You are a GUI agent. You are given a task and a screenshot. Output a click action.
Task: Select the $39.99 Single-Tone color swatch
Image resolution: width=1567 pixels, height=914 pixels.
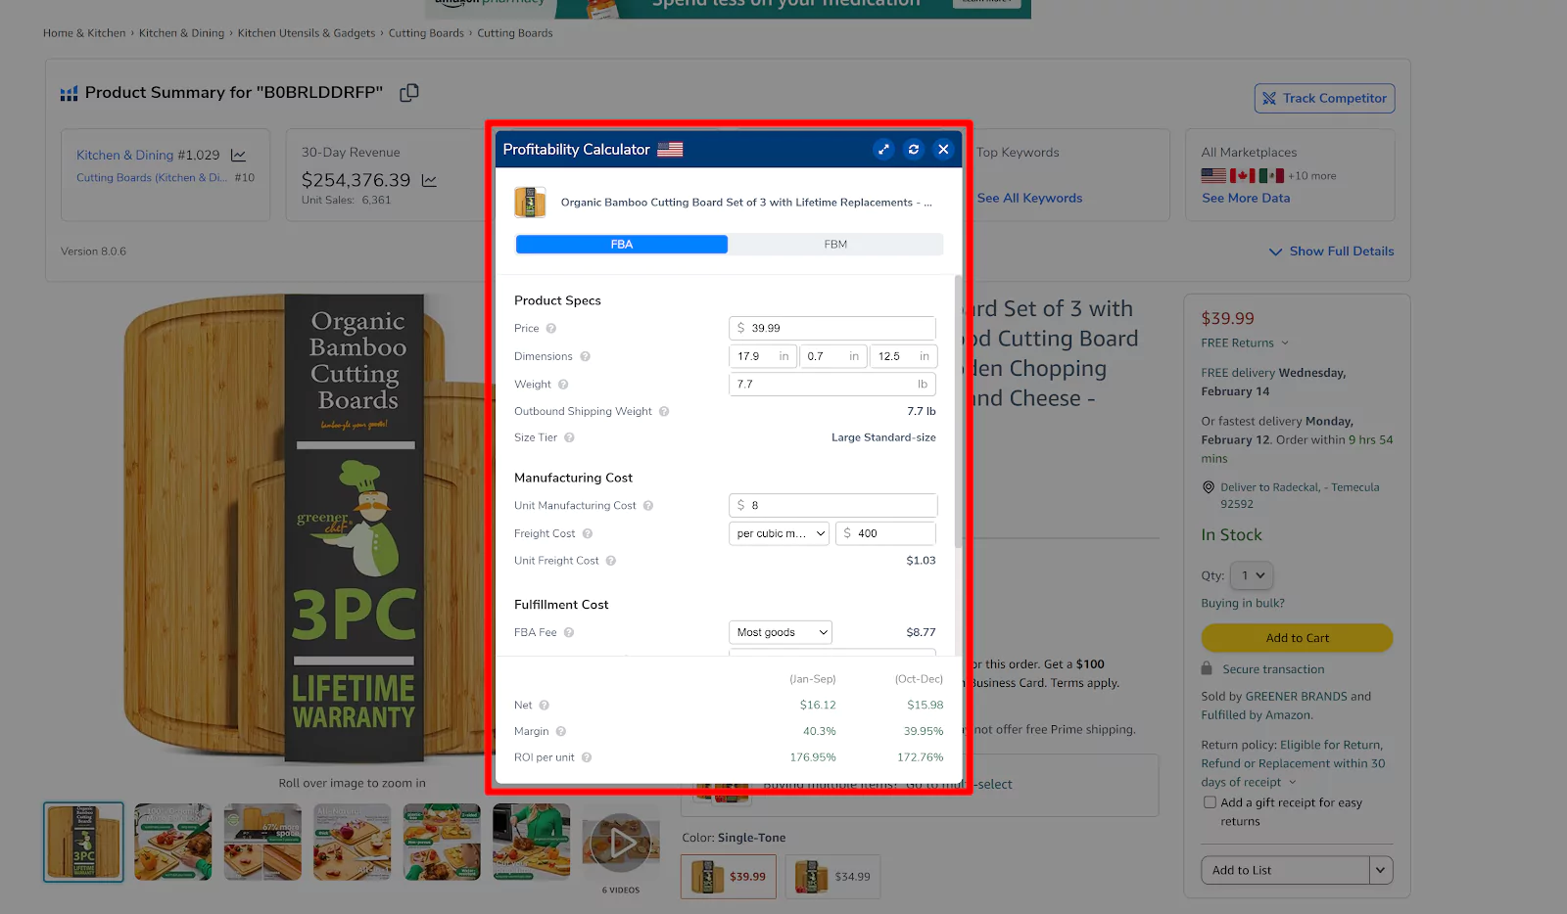(729, 877)
